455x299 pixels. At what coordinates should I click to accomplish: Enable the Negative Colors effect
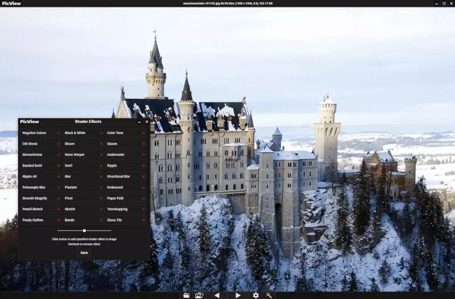click(40, 133)
